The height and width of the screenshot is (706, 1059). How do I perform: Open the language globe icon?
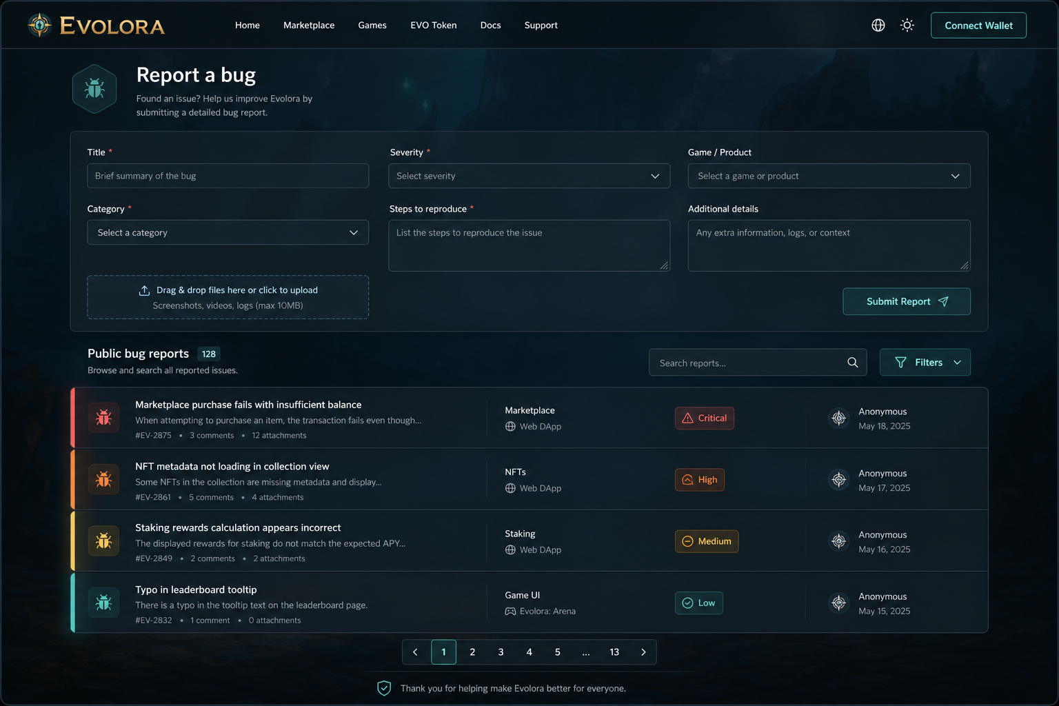(878, 25)
